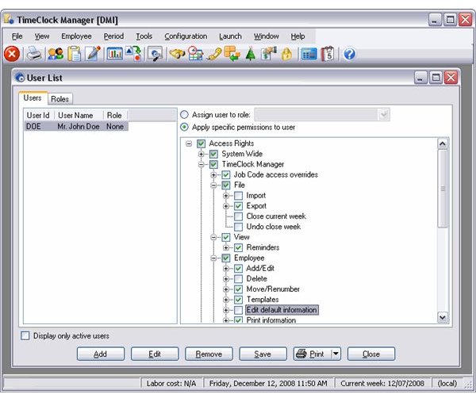The height and width of the screenshot is (394, 476).
Task: Collapse the View node
Action: tap(213, 237)
